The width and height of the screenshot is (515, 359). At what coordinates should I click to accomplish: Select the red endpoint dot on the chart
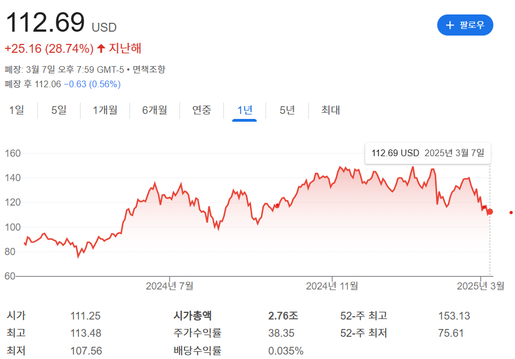point(489,212)
